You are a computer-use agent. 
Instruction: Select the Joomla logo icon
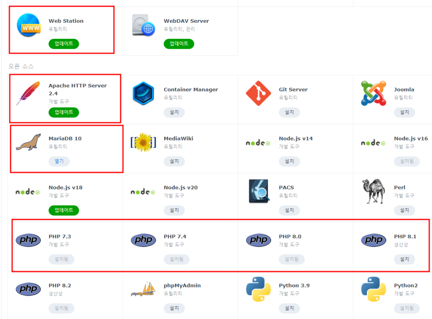(374, 93)
